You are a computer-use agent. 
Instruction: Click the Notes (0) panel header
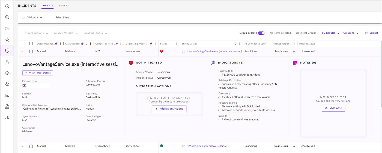(308, 63)
